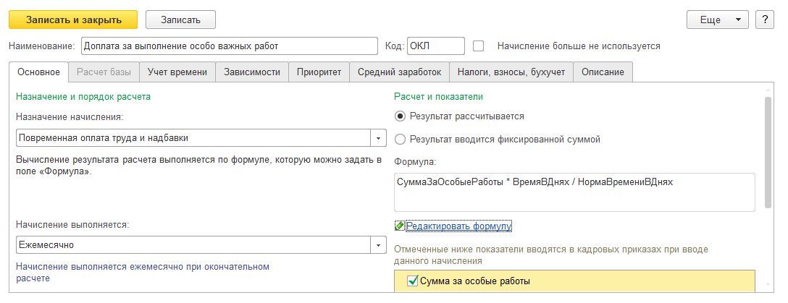Screen dimensions: 788x303
Task: Open Редактировать формулу link
Action: point(458,226)
